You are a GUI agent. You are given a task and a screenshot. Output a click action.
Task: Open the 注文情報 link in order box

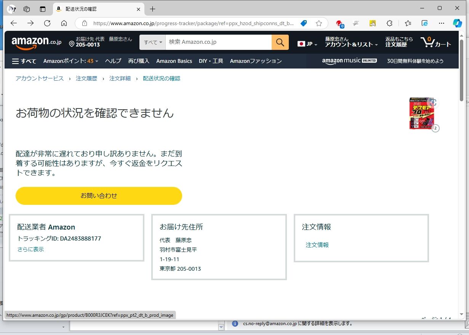click(x=317, y=245)
